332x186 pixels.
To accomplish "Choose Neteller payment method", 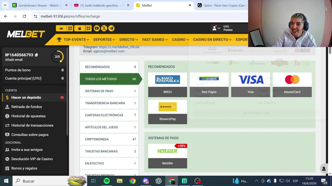I will coord(168,156).
